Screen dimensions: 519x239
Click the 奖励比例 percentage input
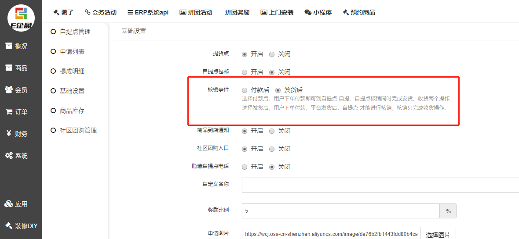[340, 211]
